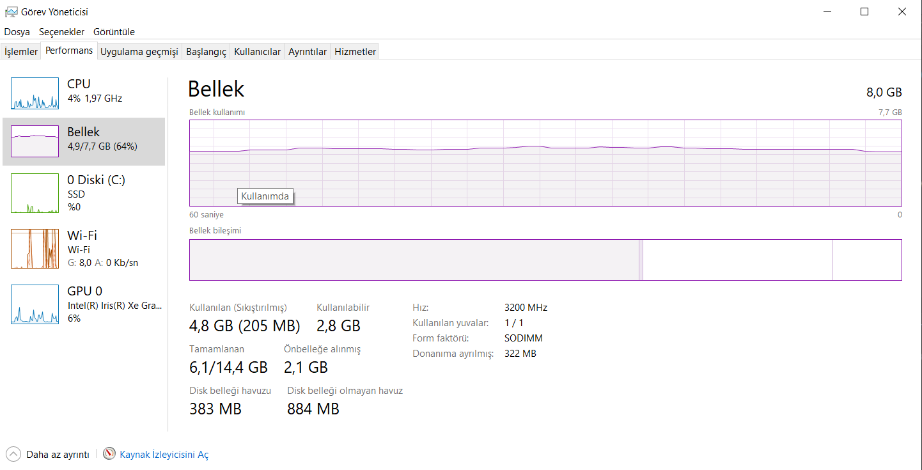Switch to the İşlemler tab
The height and width of the screenshot is (470, 922).
click(21, 52)
